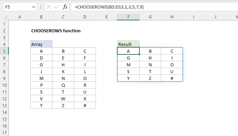Click the 'Array' header cell
Viewport: 238px width, 136px height.
41,44
